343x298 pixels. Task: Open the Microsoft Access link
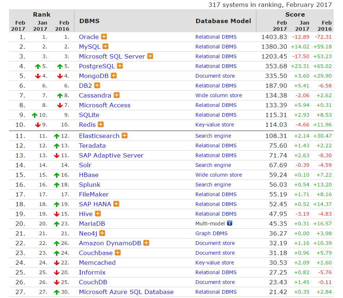105,105
